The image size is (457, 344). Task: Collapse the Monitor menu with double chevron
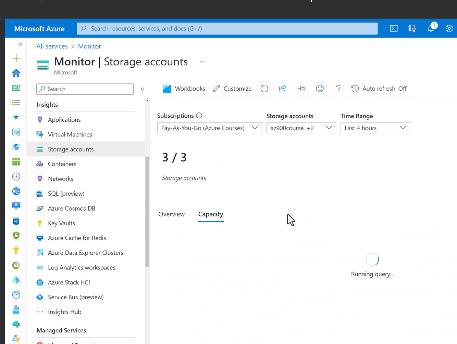click(143, 89)
